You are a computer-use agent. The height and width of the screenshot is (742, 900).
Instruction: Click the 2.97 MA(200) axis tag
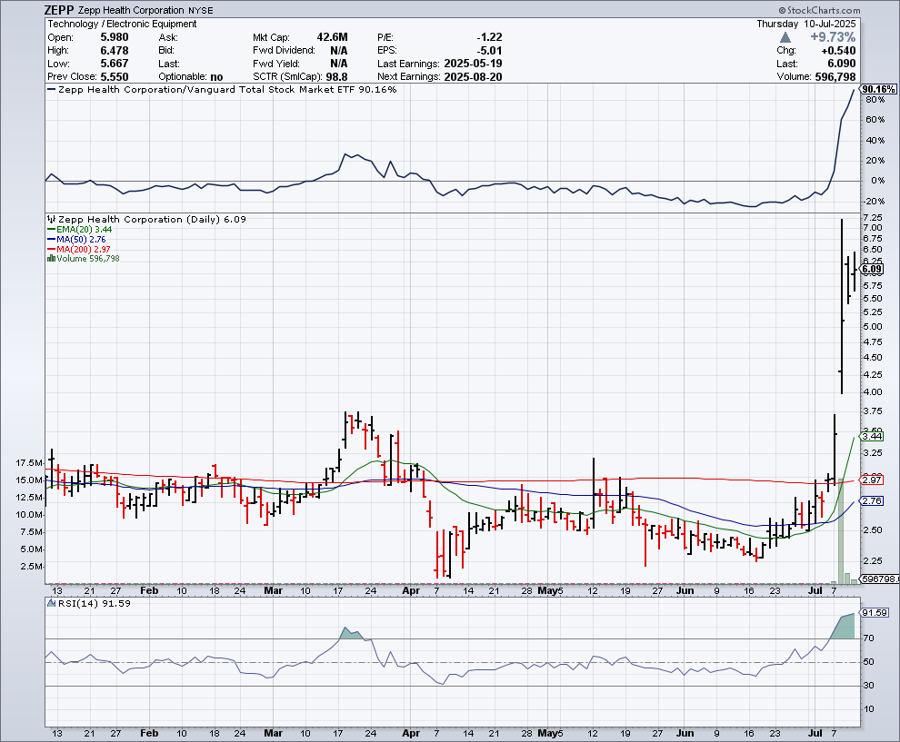tap(873, 480)
